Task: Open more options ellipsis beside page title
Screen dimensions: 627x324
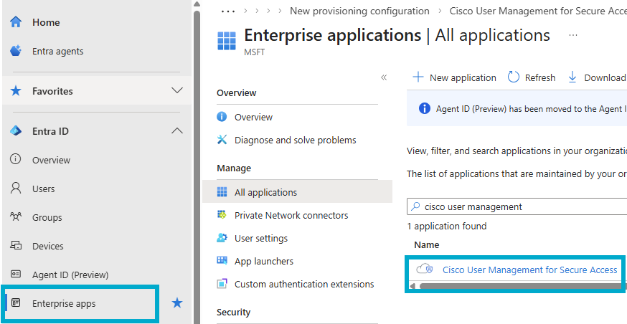Action: [x=573, y=36]
